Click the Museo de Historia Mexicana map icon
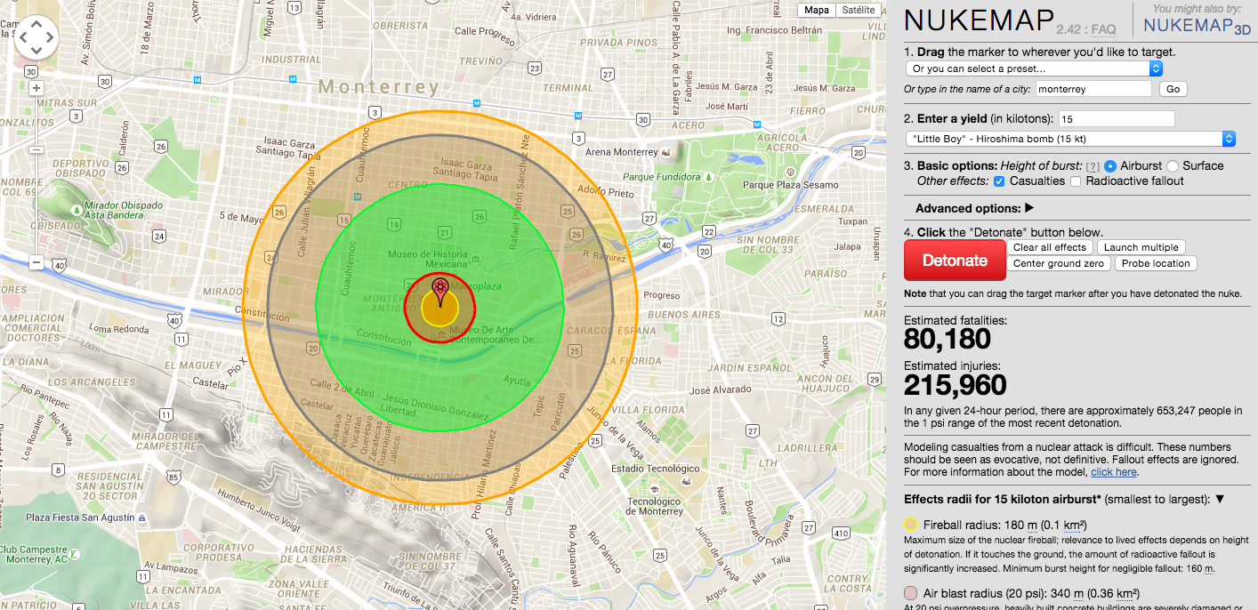Screen dimensions: 1258x610 (x=477, y=260)
